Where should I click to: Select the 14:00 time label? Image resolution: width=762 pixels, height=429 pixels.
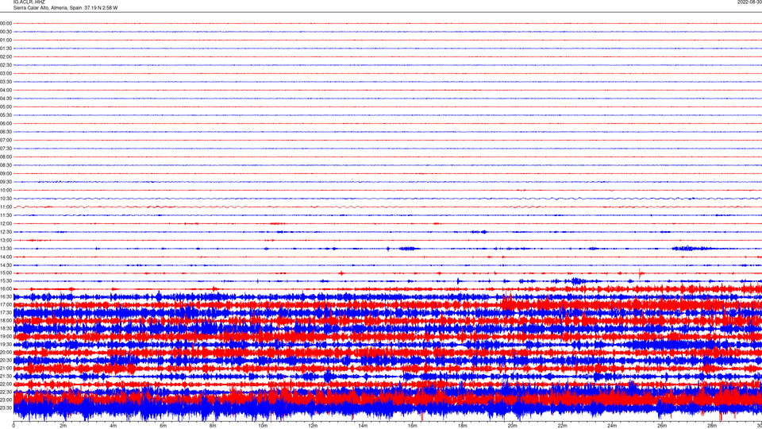pyautogui.click(x=6, y=257)
